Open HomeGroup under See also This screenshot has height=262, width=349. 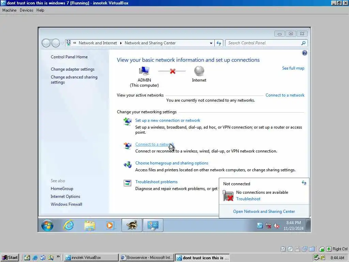click(x=62, y=188)
